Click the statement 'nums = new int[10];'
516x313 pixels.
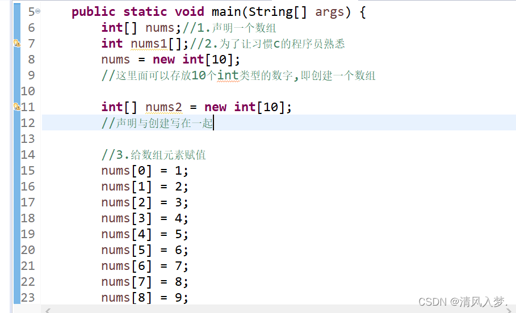(171, 60)
